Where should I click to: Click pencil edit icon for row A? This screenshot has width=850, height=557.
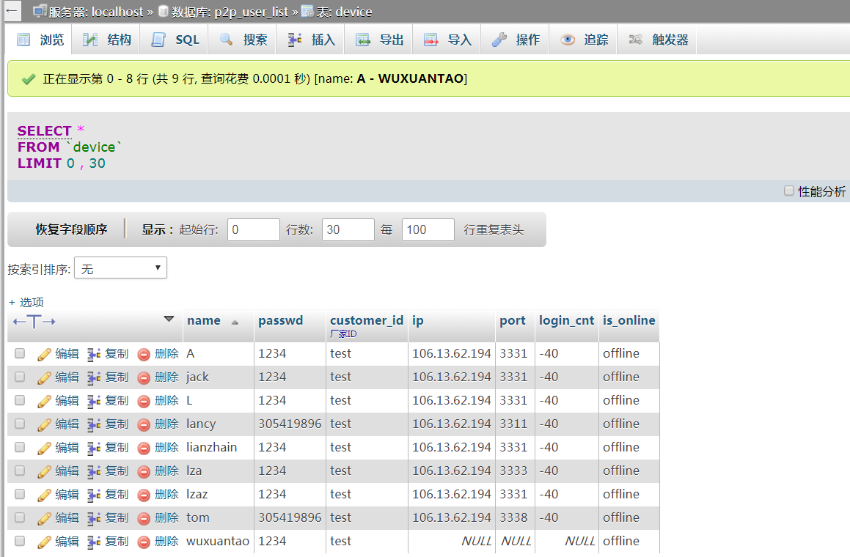click(44, 355)
